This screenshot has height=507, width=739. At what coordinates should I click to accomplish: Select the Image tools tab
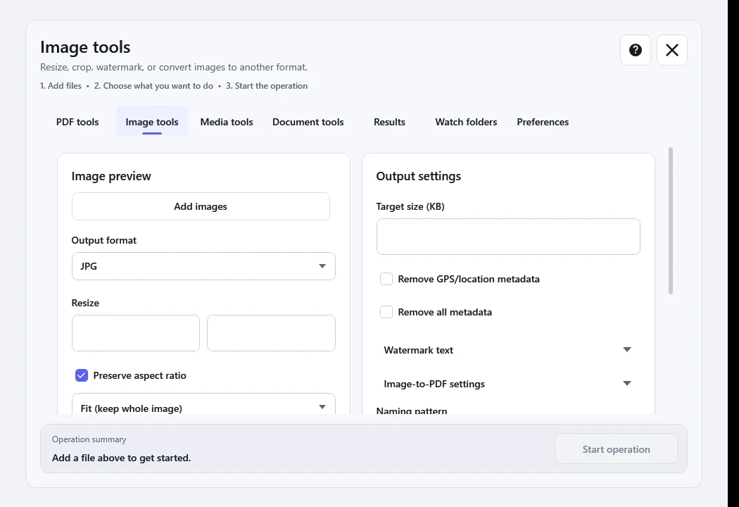152,122
